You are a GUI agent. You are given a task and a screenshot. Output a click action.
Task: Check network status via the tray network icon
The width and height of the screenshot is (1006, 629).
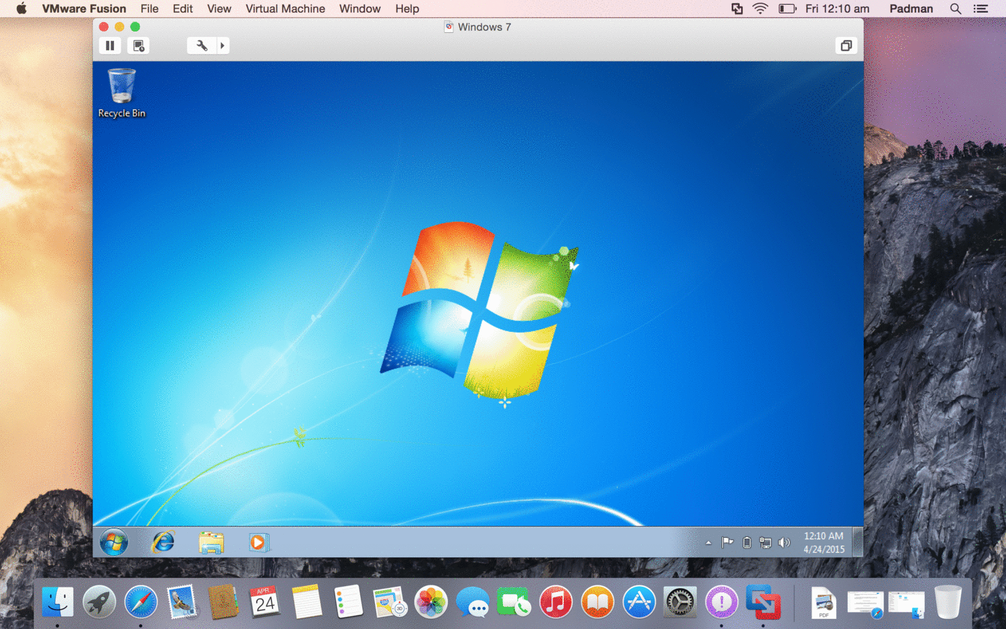point(766,542)
